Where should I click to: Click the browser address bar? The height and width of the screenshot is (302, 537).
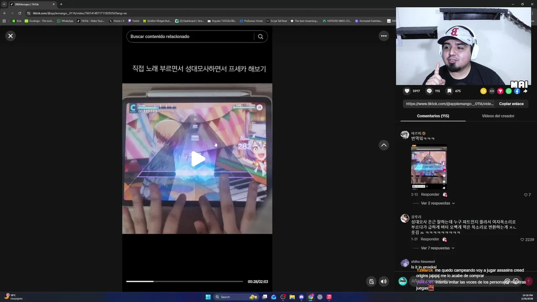[210, 13]
